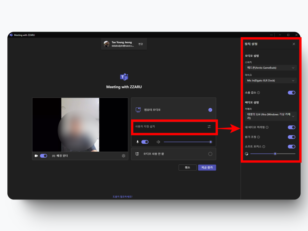Toggle the 내 비디오 미러링 switch
Screen dimensions: 308x231
[291, 127]
